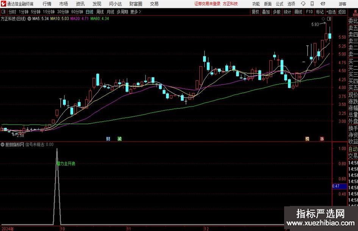358x231 pixels.
Task: Switch to 5分钟 period tab
Action: [x=36, y=12]
